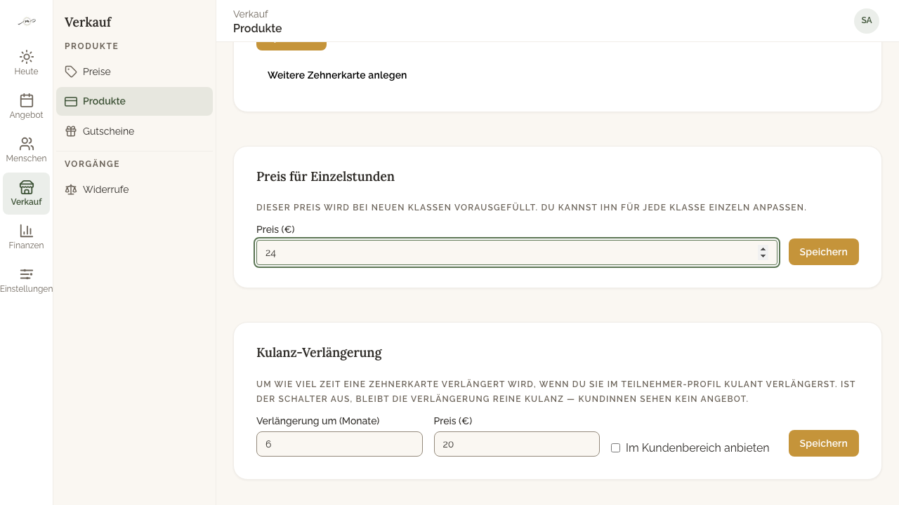Click the studio logo icon
Viewport: 899px width, 505px height.
point(26,22)
